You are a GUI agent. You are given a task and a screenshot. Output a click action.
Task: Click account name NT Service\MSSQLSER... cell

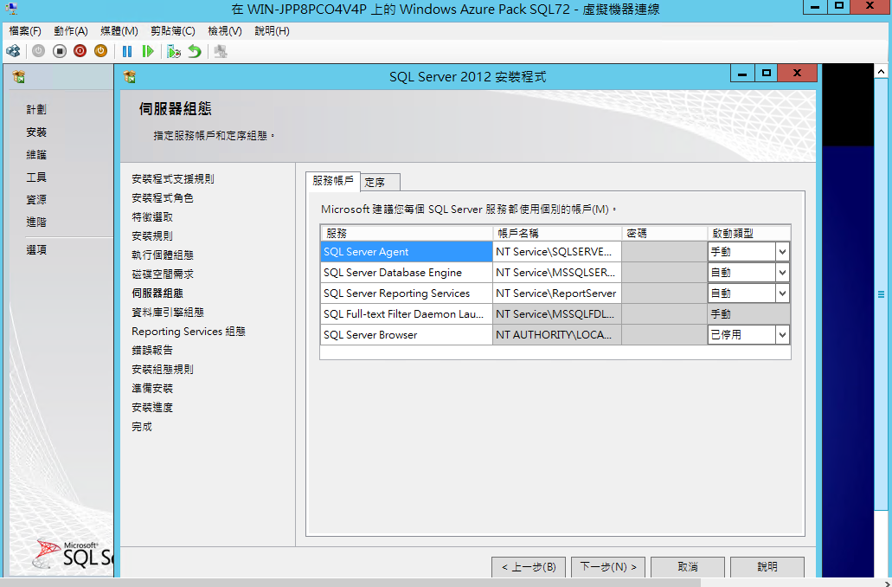point(557,273)
